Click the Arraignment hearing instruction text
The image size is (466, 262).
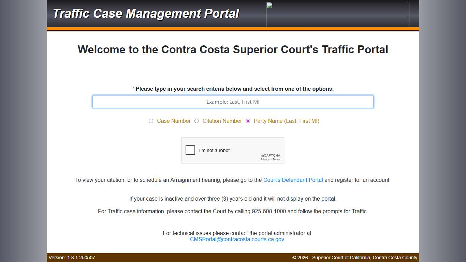click(x=233, y=180)
